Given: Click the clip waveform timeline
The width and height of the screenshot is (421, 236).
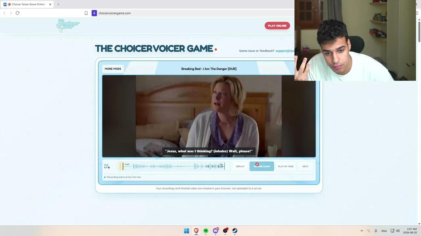Looking at the screenshot, I should pos(174,167).
